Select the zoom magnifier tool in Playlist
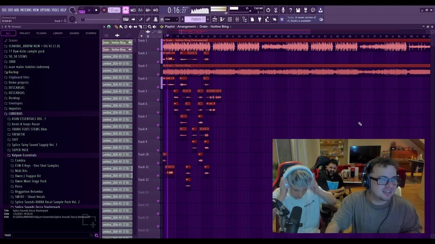The height and width of the screenshot is (244, 435). 150,27
